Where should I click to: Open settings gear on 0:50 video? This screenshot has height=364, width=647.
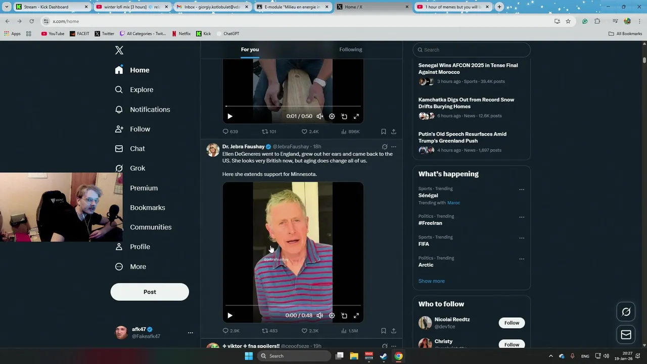tap(332, 116)
